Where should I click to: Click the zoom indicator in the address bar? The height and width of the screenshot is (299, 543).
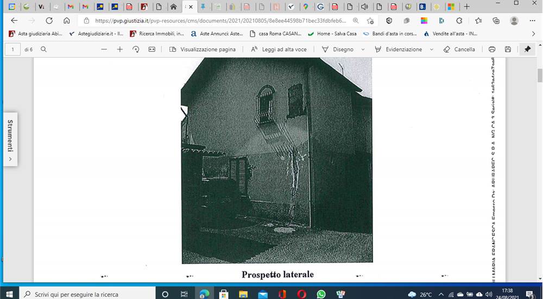[x=356, y=21]
